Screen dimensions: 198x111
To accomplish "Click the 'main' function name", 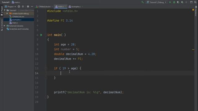I will pos(57,35).
